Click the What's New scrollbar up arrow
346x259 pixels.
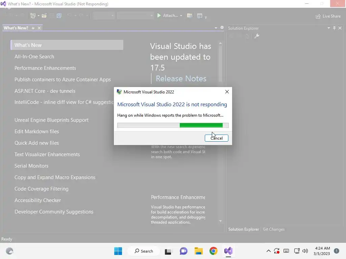click(x=220, y=44)
